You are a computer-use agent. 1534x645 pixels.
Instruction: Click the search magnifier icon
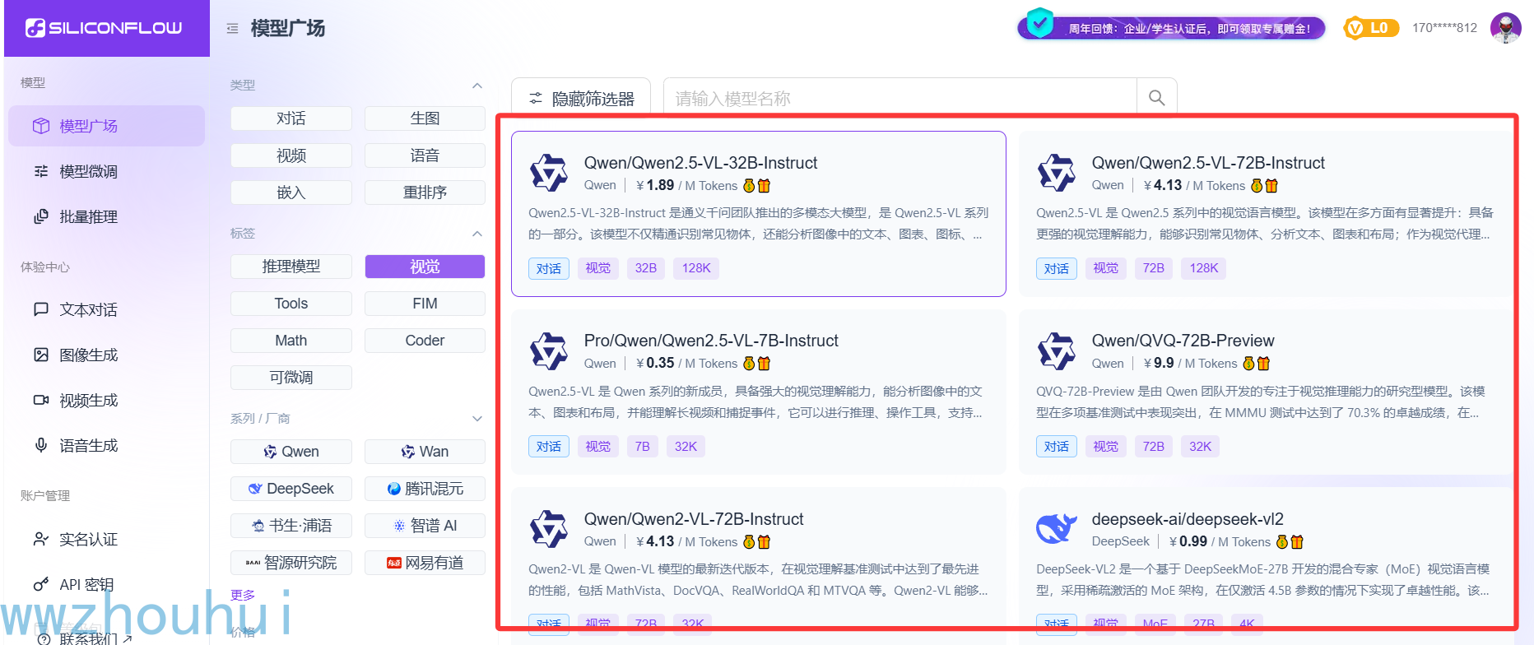tap(1156, 98)
